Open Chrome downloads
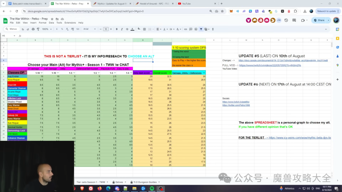The width and height of the screenshot is (342, 192). pos(305,11)
